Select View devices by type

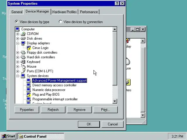pos(32,22)
